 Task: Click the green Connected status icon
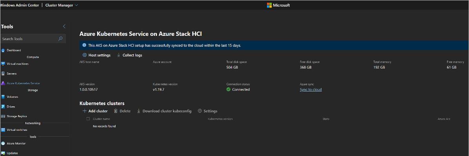229,89
